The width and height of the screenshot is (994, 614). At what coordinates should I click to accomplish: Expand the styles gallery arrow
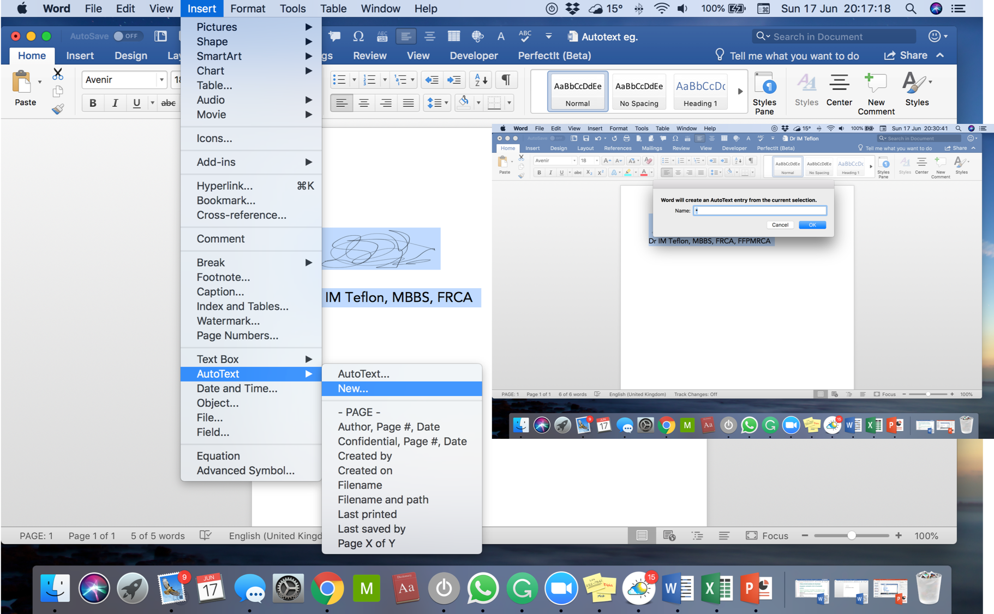tap(740, 91)
